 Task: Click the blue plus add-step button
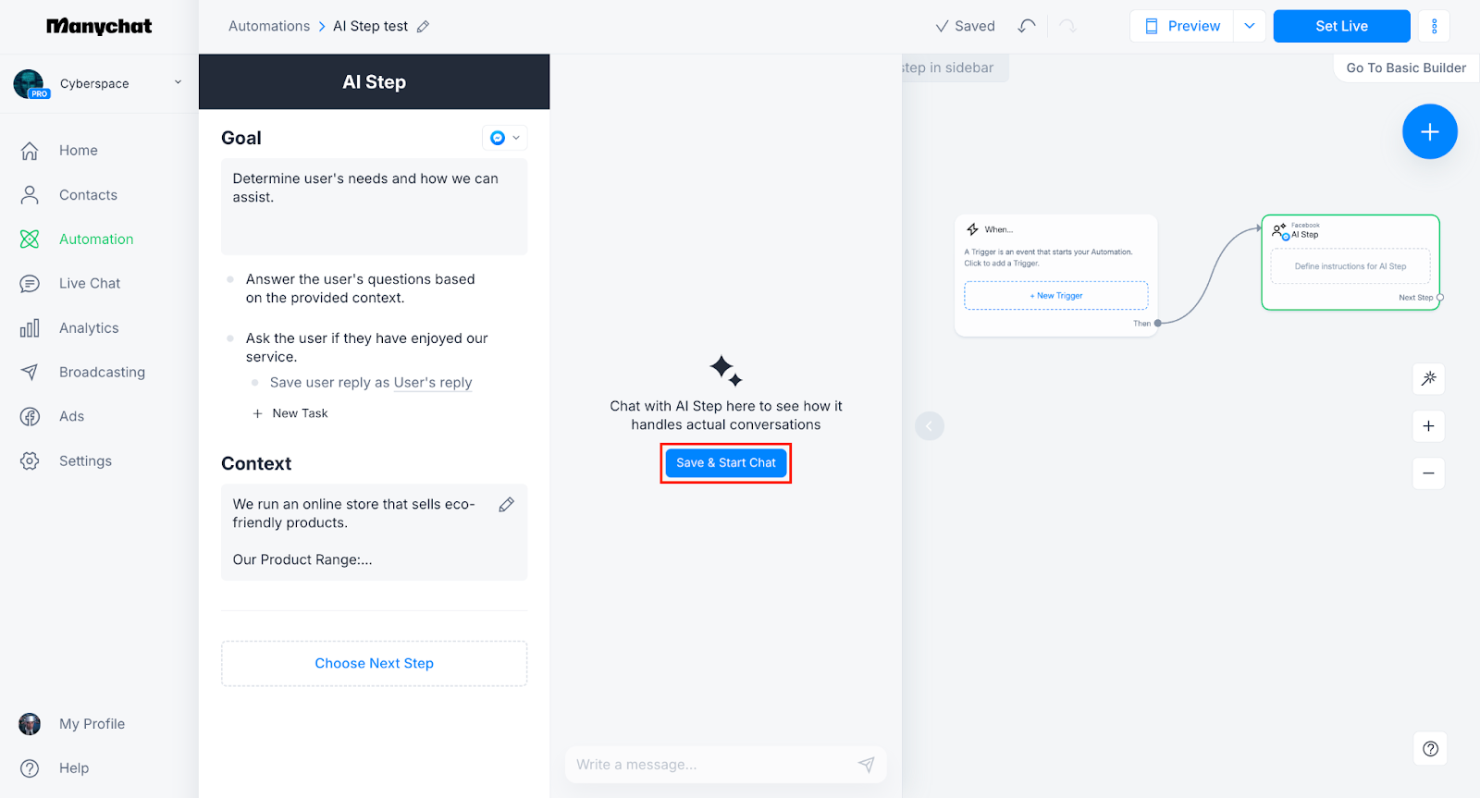(x=1430, y=132)
